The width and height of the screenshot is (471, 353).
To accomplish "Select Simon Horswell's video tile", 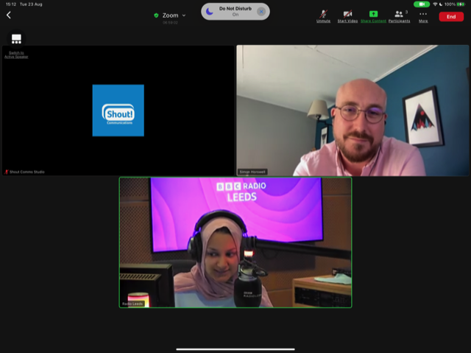I will [353, 111].
